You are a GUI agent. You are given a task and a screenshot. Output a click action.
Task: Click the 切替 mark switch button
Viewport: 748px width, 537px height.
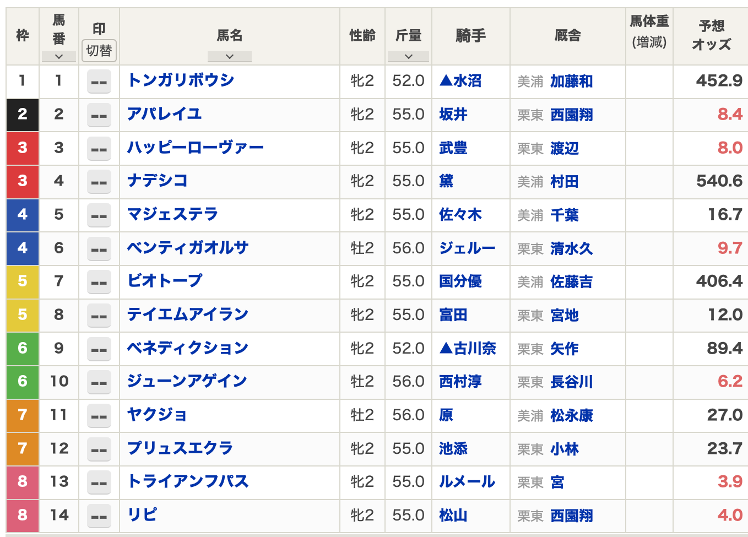[x=99, y=51]
